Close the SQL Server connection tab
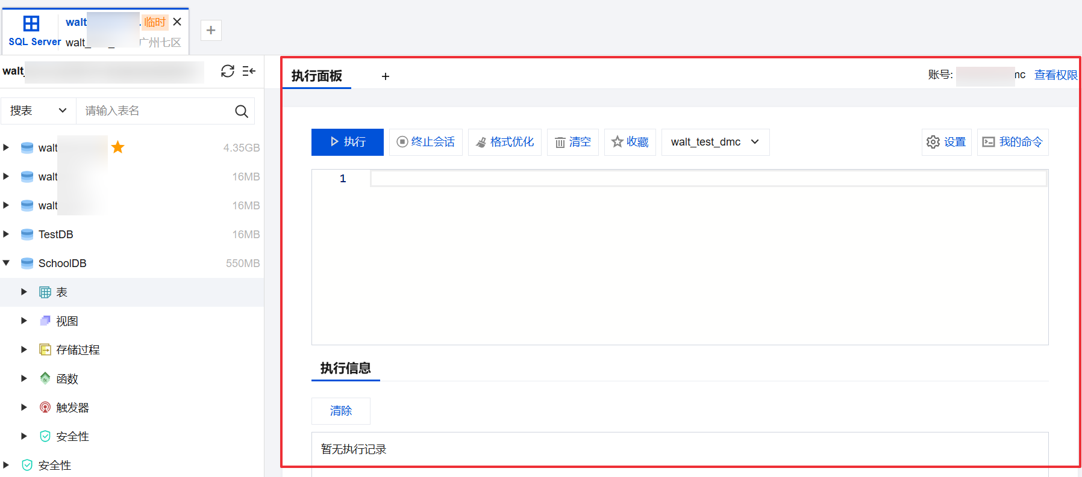1082x477 pixels. pos(177,22)
